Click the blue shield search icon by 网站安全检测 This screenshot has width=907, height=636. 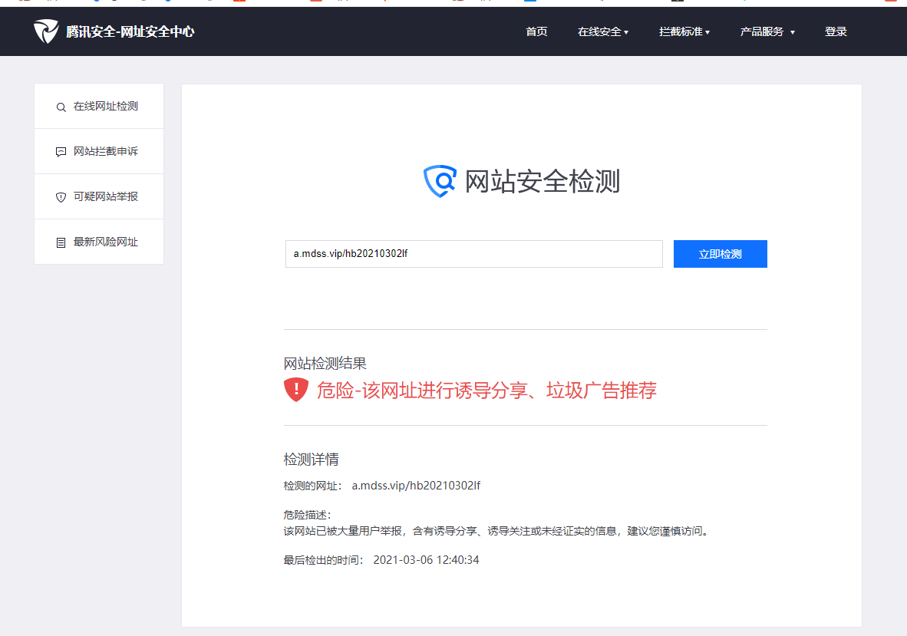pyautogui.click(x=440, y=181)
